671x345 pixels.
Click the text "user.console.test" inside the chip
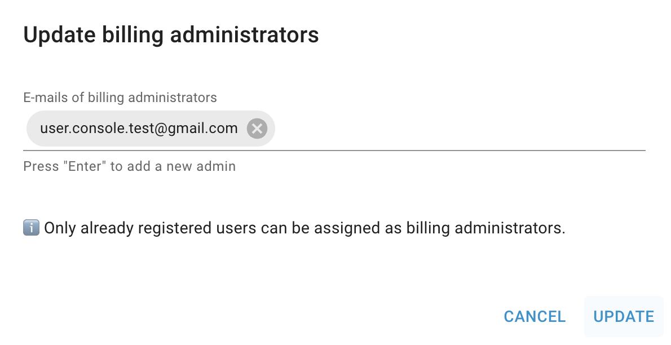pyautogui.click(x=93, y=129)
